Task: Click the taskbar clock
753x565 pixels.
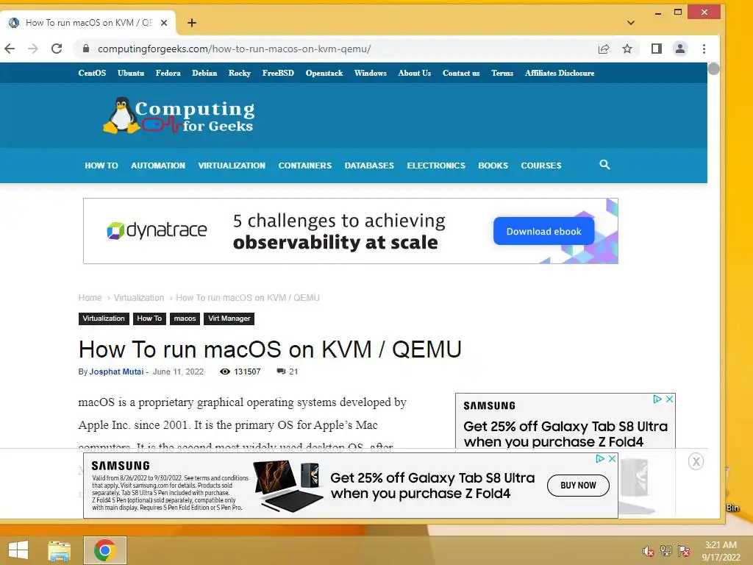Action: (x=721, y=551)
